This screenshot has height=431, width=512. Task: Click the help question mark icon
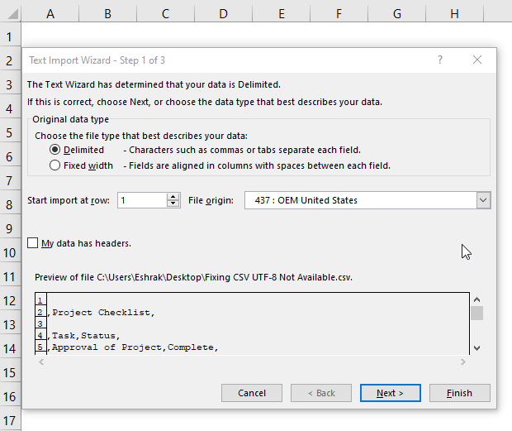440,60
